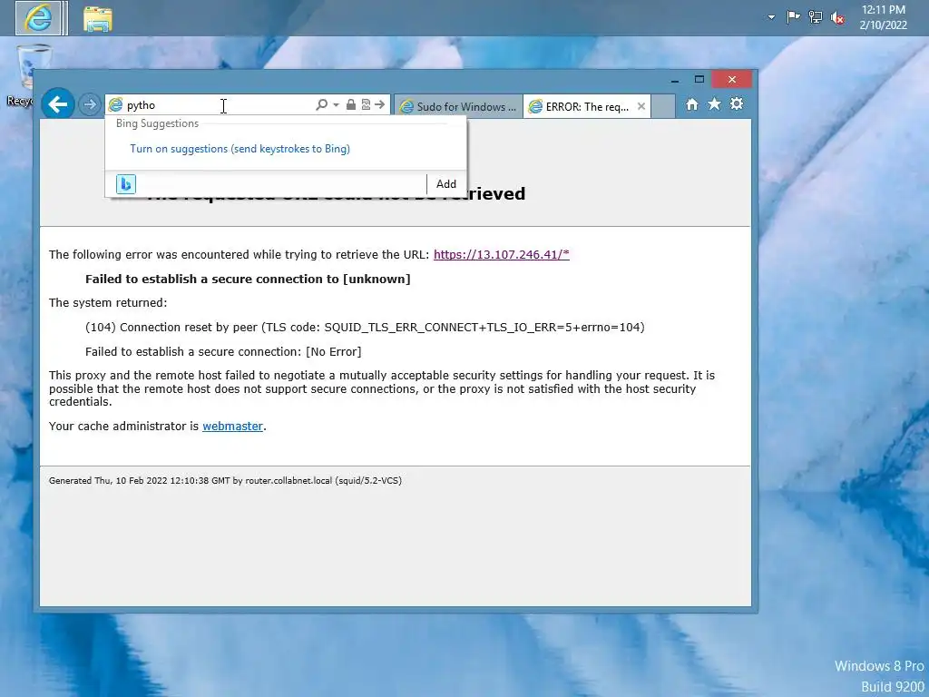Click the IE page icon left of 'pytho'
The image size is (929, 697).
point(115,105)
